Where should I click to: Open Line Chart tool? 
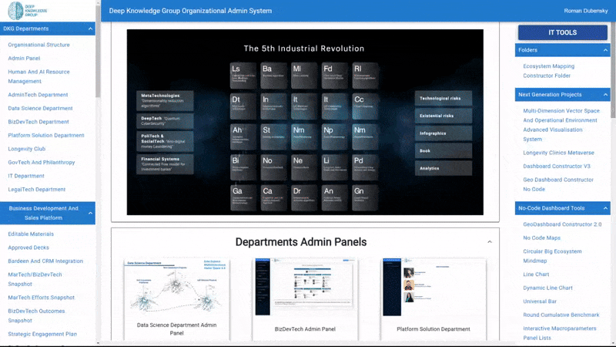tap(536, 275)
